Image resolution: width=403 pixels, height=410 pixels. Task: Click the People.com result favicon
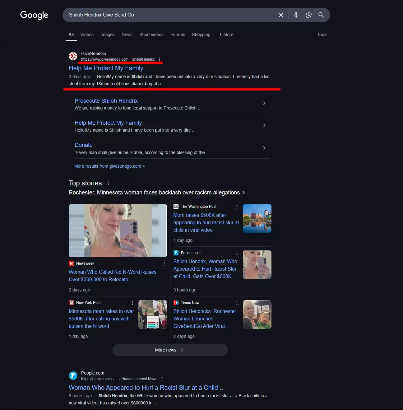tap(73, 376)
